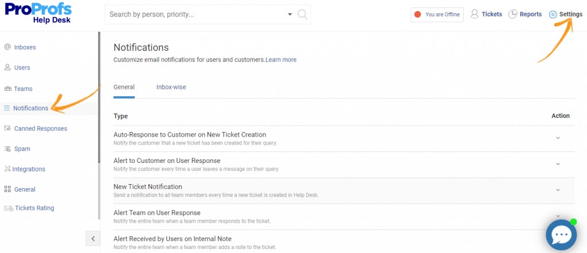Expand Alert to Customer on User Response

click(x=558, y=164)
